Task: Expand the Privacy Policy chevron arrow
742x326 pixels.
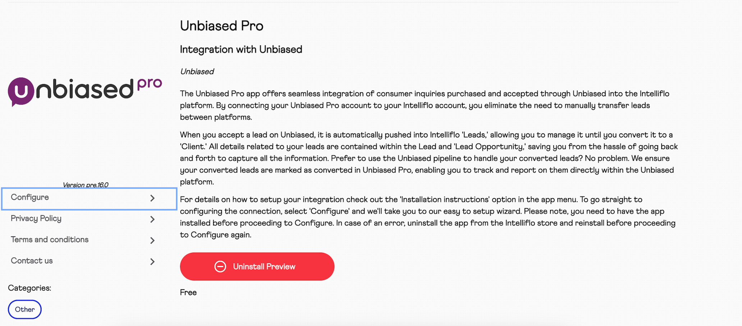Action: (152, 219)
